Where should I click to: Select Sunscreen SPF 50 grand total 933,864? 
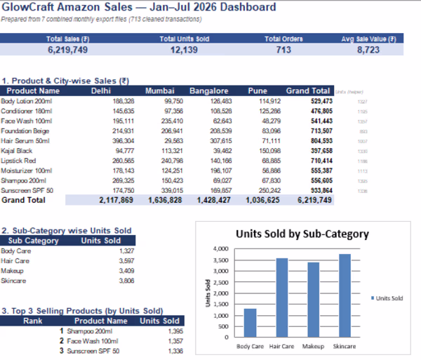[x=321, y=190]
